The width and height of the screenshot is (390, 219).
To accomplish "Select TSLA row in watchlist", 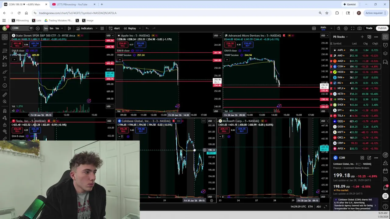I will [x=355, y=116].
